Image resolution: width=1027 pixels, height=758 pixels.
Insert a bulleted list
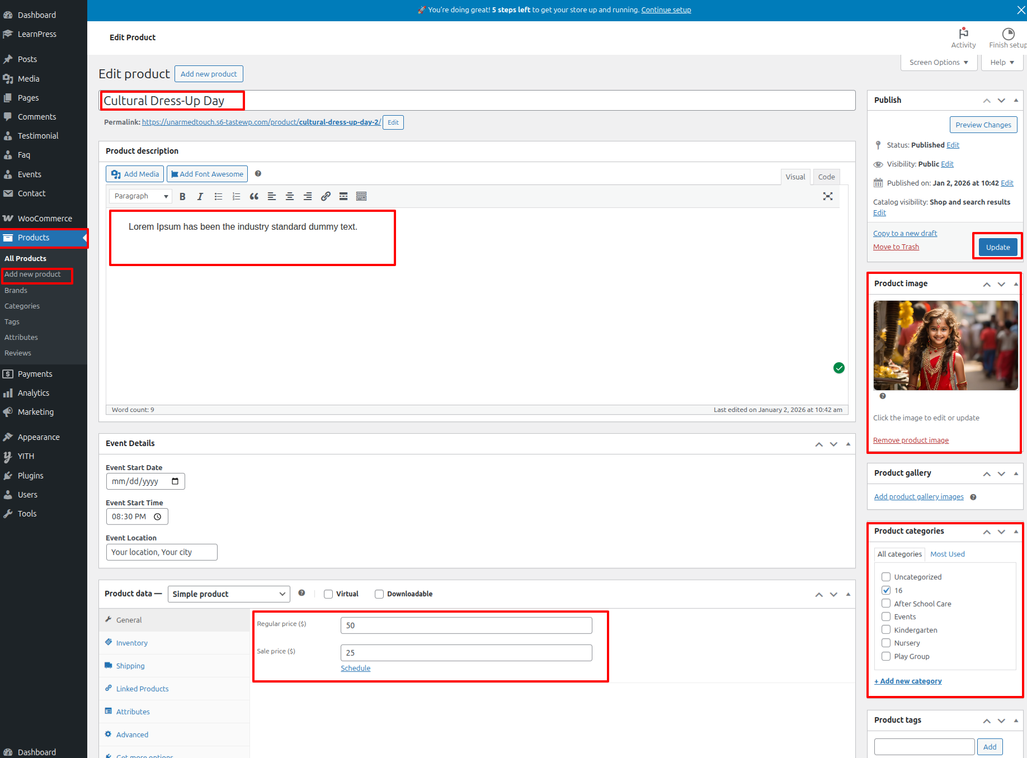click(x=218, y=196)
